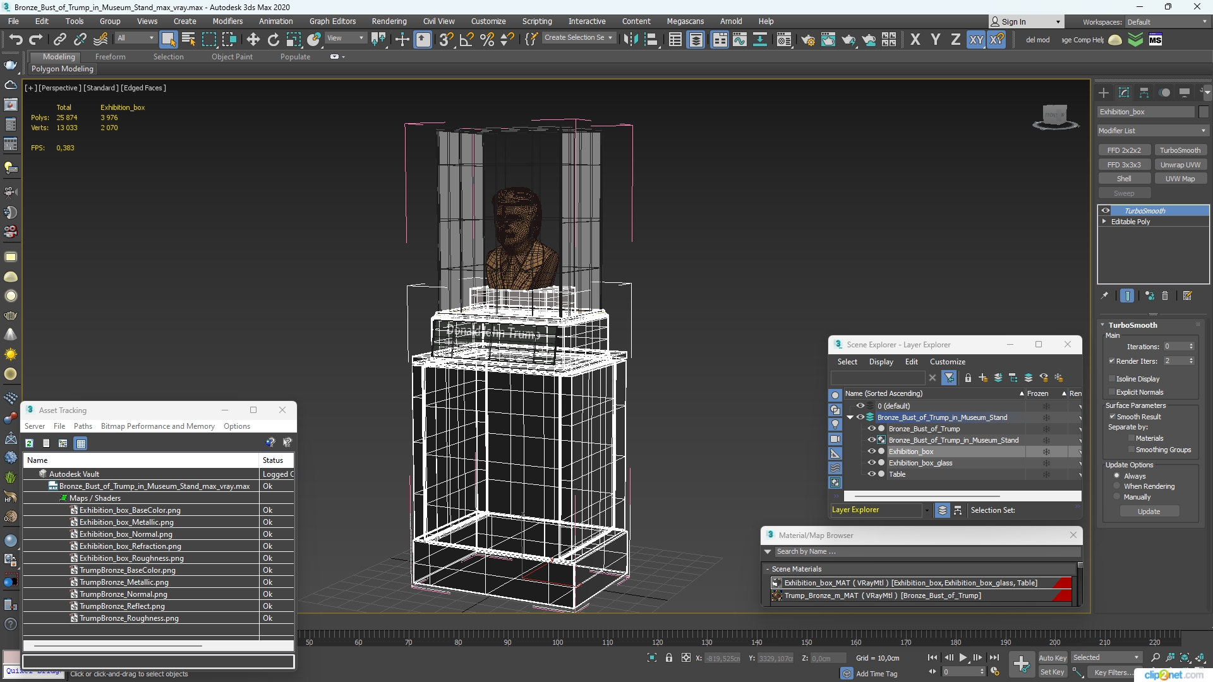Image resolution: width=1213 pixels, height=682 pixels.
Task: Toggle Selection Lock in status bar
Action: click(669, 658)
